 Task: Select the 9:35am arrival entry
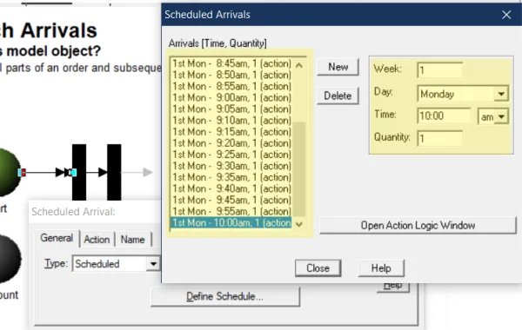231,177
